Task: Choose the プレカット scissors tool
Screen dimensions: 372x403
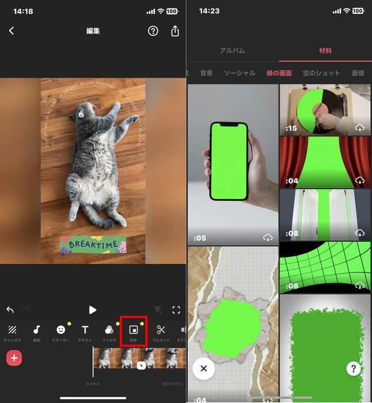Action: (161, 333)
